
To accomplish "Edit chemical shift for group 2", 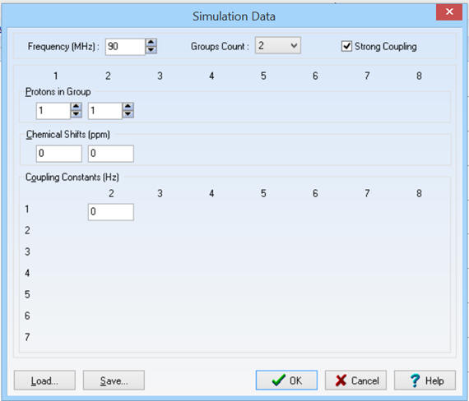I will click(111, 154).
